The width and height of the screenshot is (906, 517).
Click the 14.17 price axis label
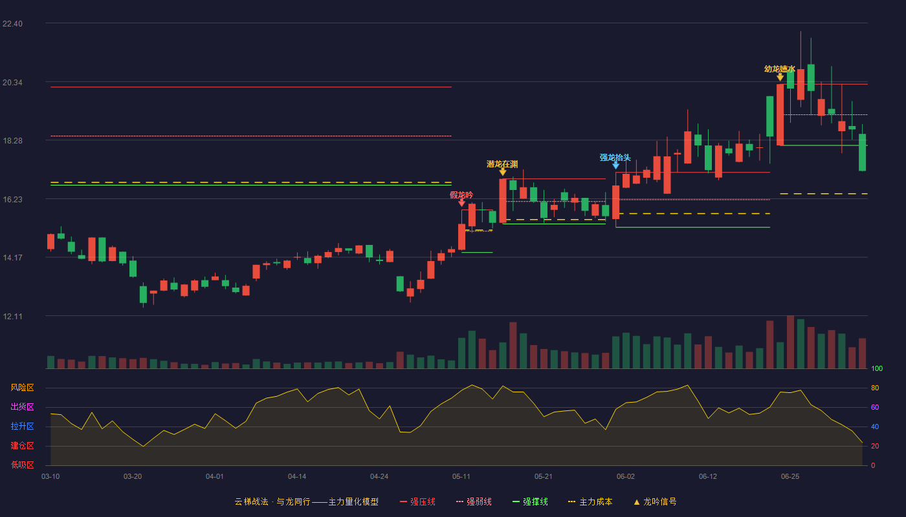pos(12,258)
